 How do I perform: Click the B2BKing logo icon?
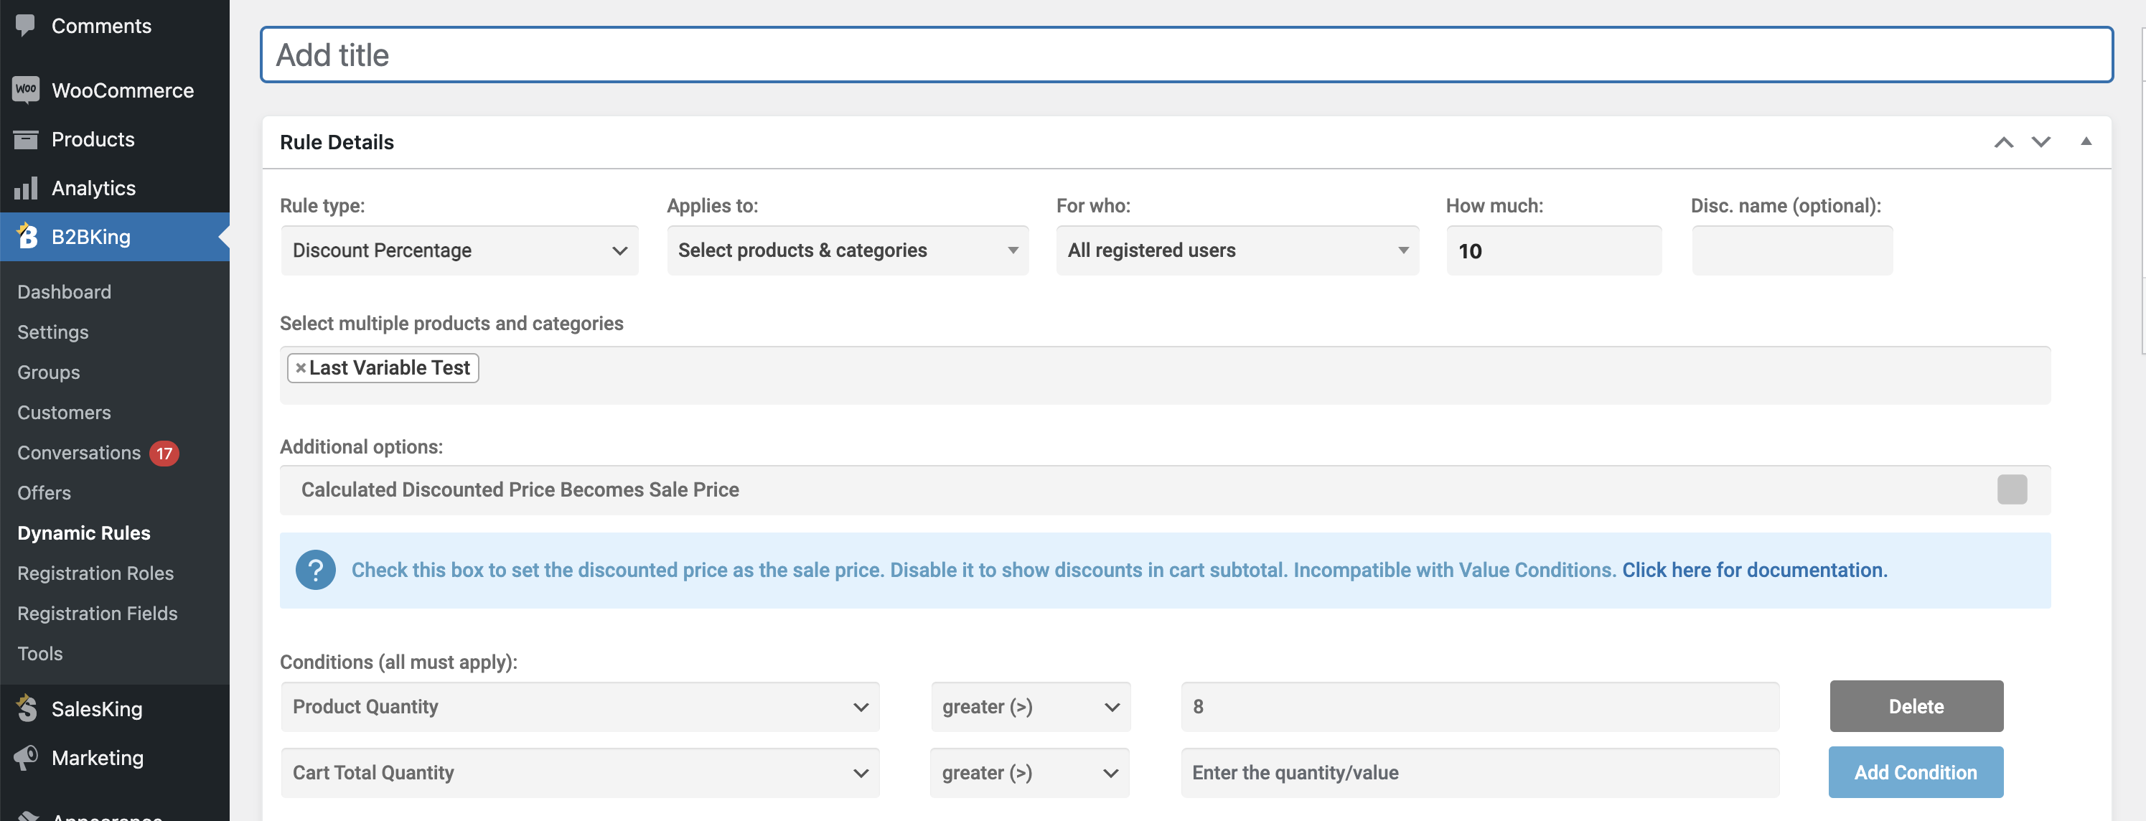coord(27,235)
